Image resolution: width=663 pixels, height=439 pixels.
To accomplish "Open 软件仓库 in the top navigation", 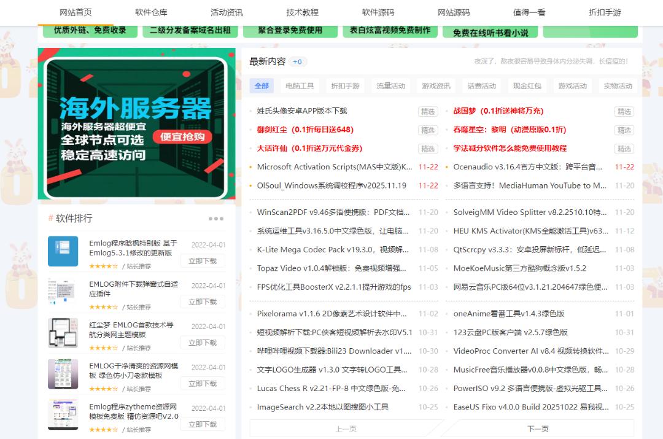I will [x=151, y=12].
